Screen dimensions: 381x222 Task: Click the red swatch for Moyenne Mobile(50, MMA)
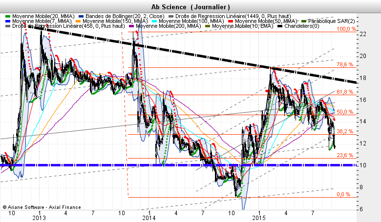pyautogui.click(x=231, y=21)
